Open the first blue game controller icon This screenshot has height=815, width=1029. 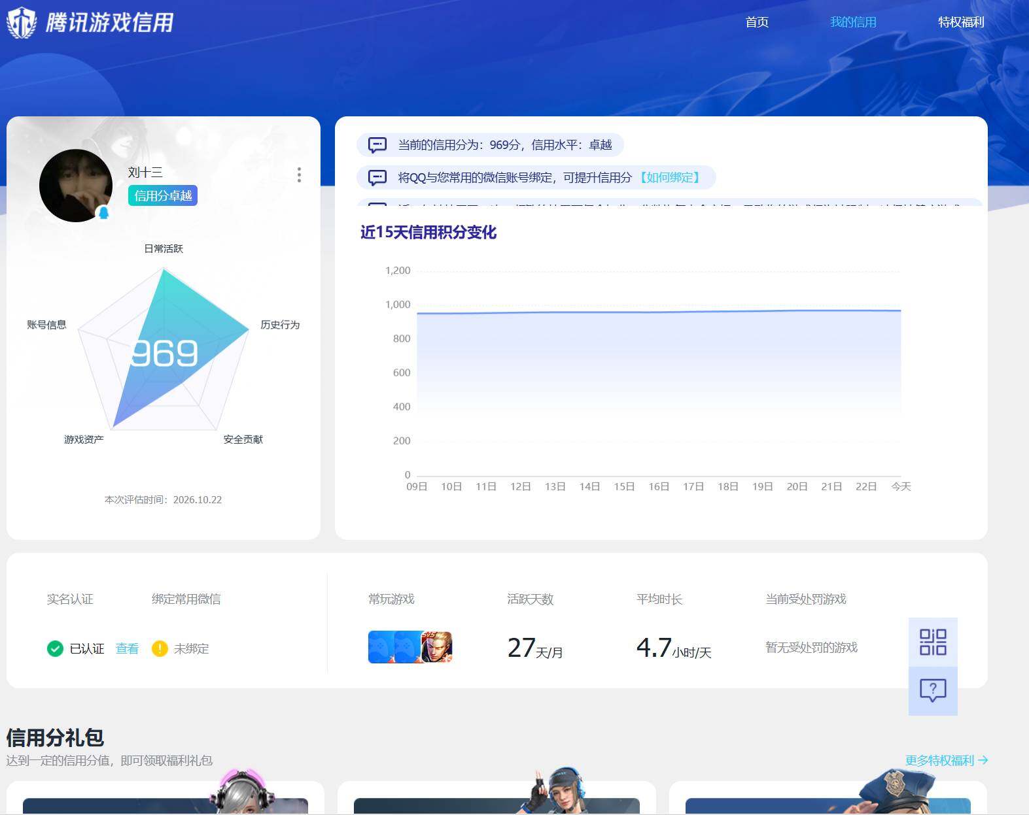[382, 647]
